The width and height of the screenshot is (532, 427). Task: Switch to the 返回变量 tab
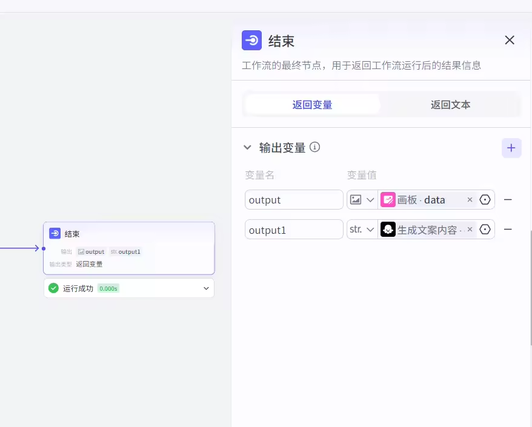(312, 105)
